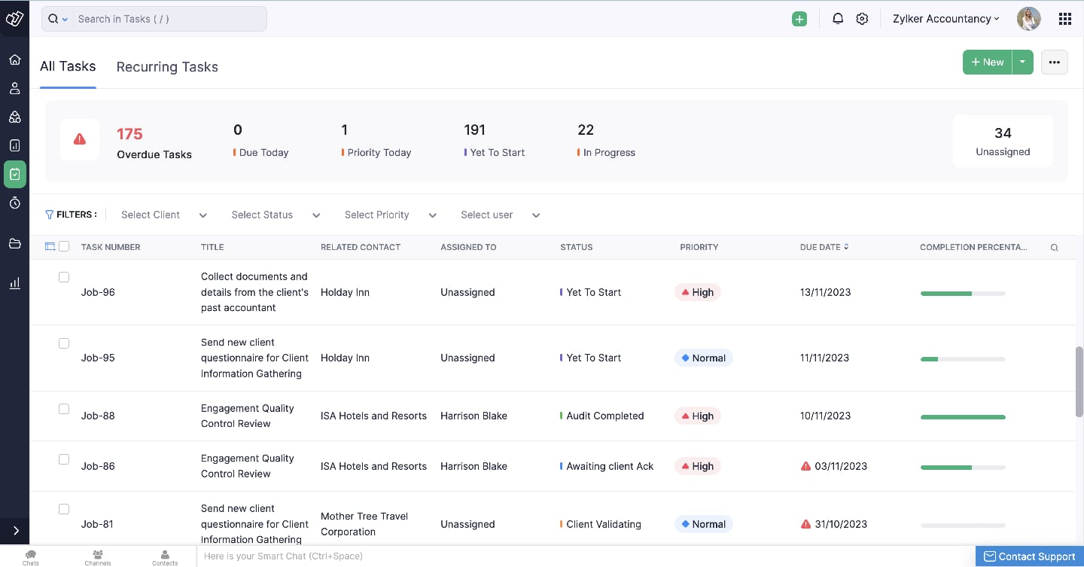Open the Tasks clipboard icon in sidebar
The image size is (1084, 567).
15,174
